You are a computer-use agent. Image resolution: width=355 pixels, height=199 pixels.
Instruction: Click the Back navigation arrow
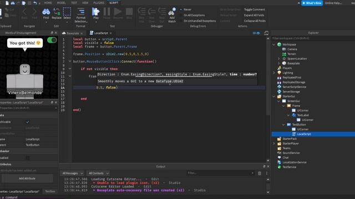point(24,11)
